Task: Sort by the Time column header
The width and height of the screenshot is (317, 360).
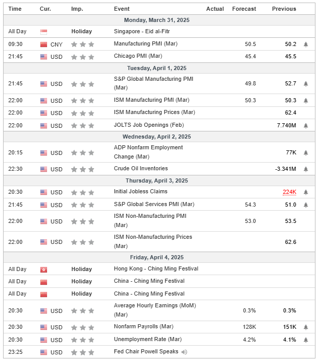Action: point(15,9)
